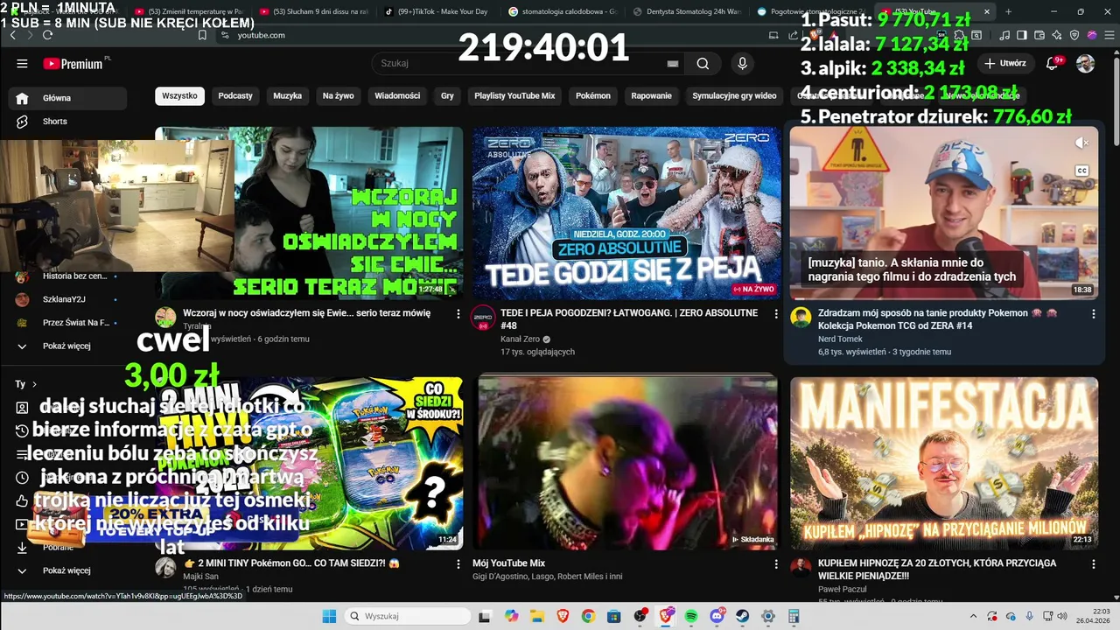Select the Podcasty filter chip
The height and width of the screenshot is (630, 1120).
click(x=235, y=96)
